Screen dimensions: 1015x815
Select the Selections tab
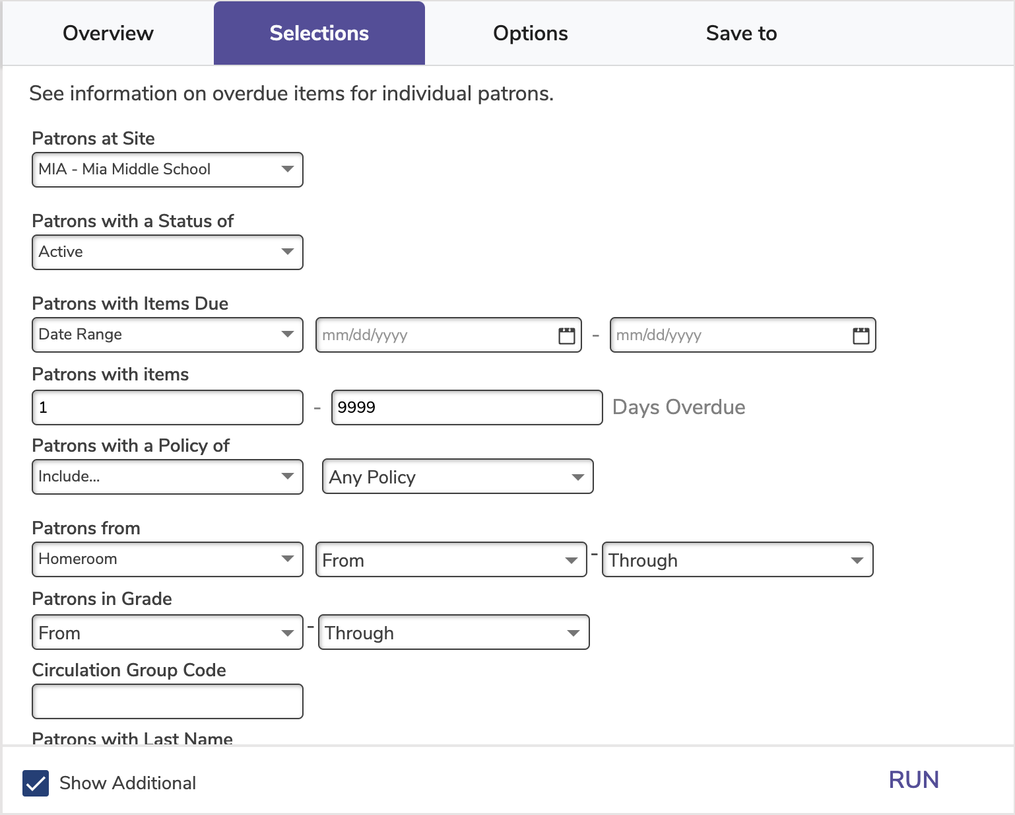pos(319,33)
